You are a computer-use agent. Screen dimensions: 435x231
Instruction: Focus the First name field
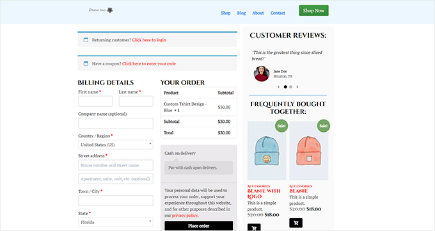pyautogui.click(x=95, y=101)
